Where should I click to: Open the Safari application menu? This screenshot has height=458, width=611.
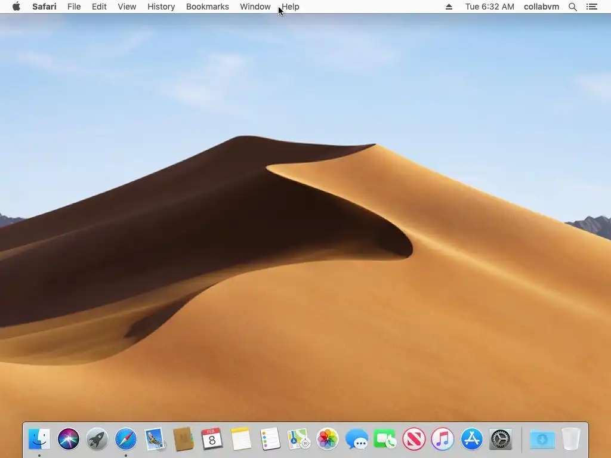pos(44,7)
